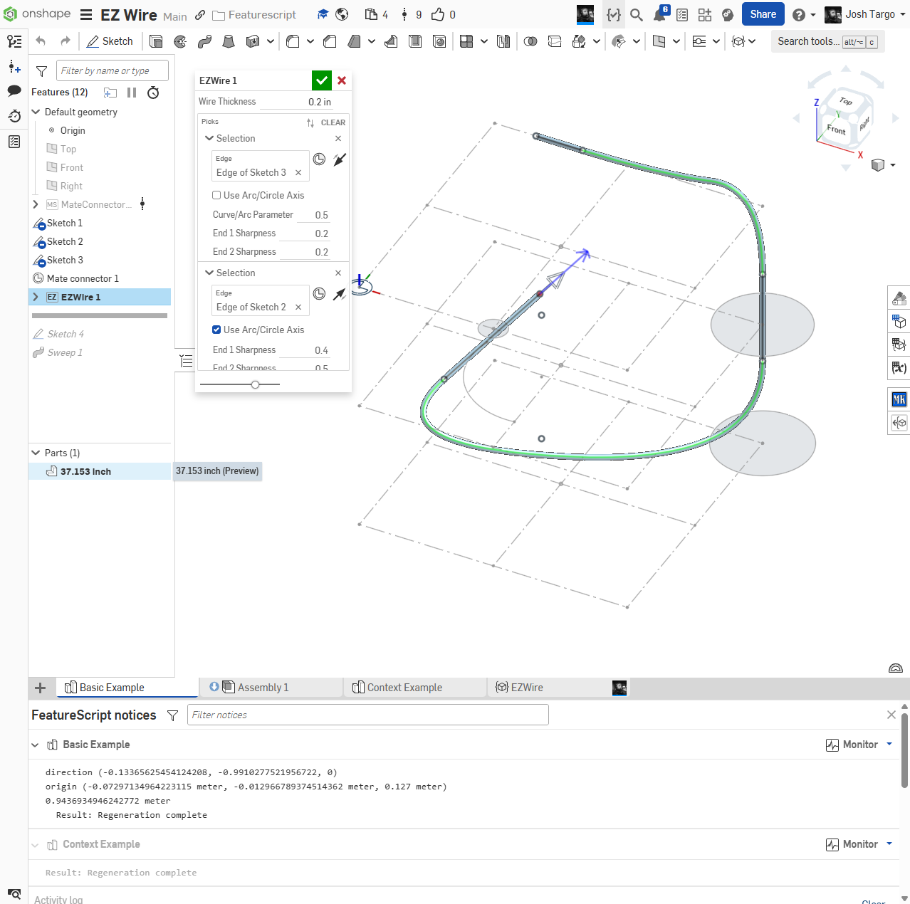Viewport: 910px width, 904px height.
Task: Select the Draft tool
Action: (x=354, y=41)
